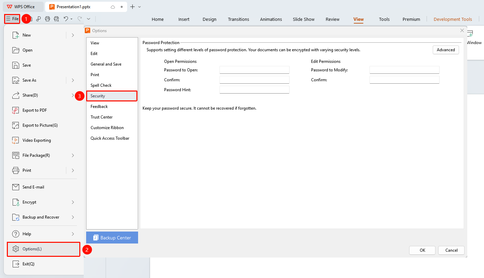The height and width of the screenshot is (278, 484).
Task: Click the Advanced button
Action: [x=446, y=50]
